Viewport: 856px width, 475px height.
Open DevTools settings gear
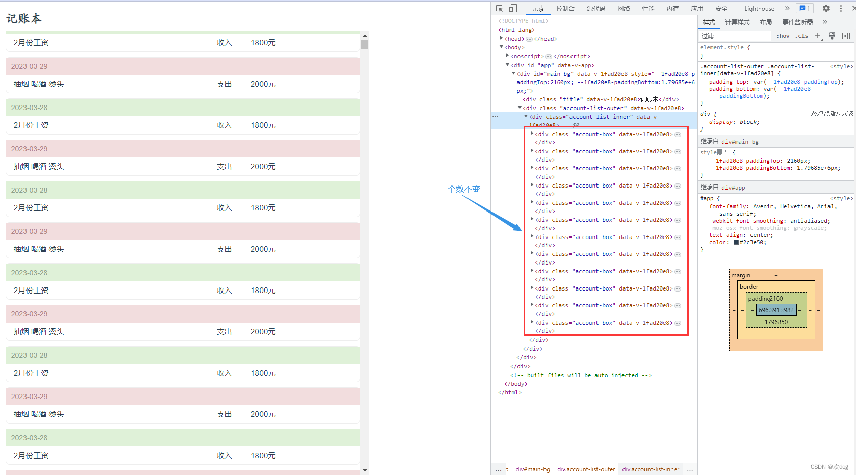826,8
